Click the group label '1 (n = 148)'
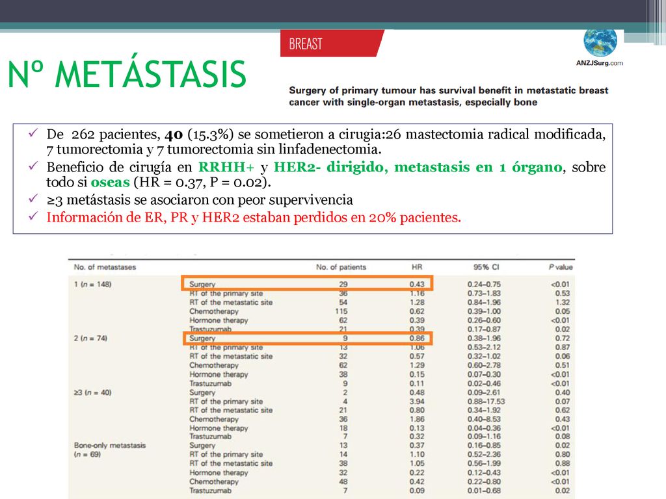This screenshot has height=499, width=666. pyautogui.click(x=93, y=285)
